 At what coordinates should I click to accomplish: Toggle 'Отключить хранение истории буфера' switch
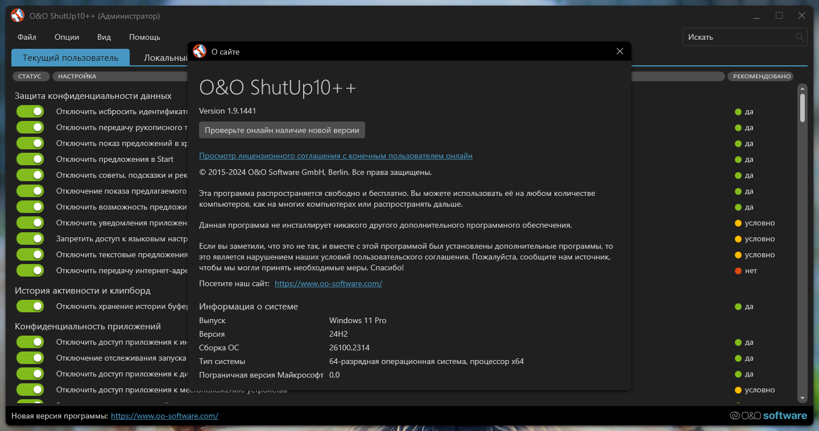pos(30,306)
